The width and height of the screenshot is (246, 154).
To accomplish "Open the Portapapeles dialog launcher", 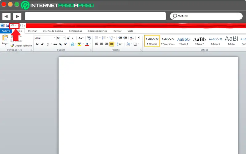I will (x=32, y=50).
